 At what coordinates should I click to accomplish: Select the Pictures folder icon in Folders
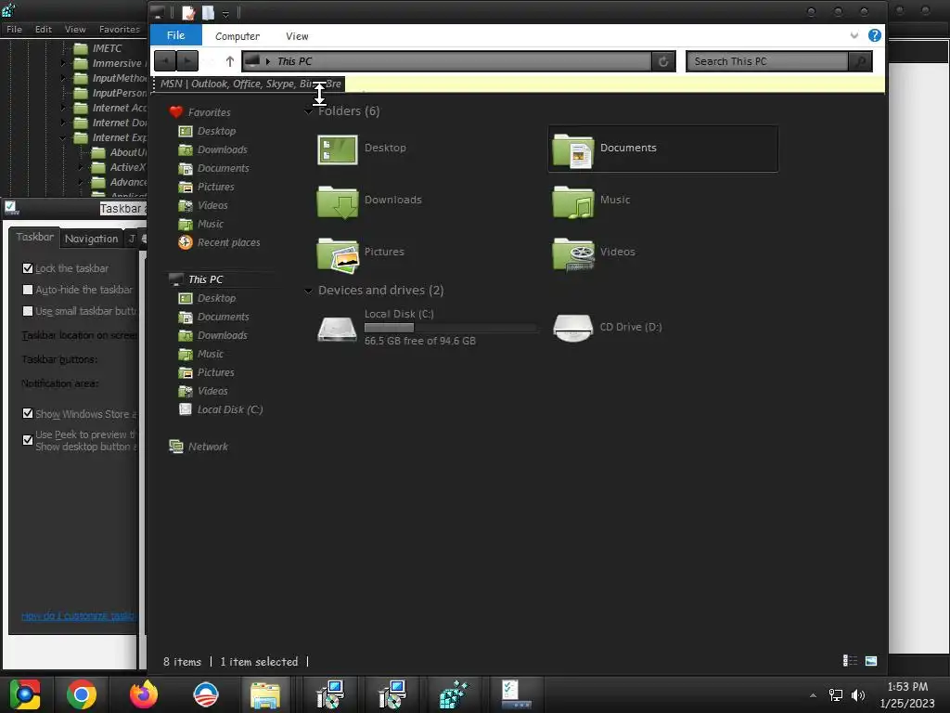pyautogui.click(x=338, y=254)
